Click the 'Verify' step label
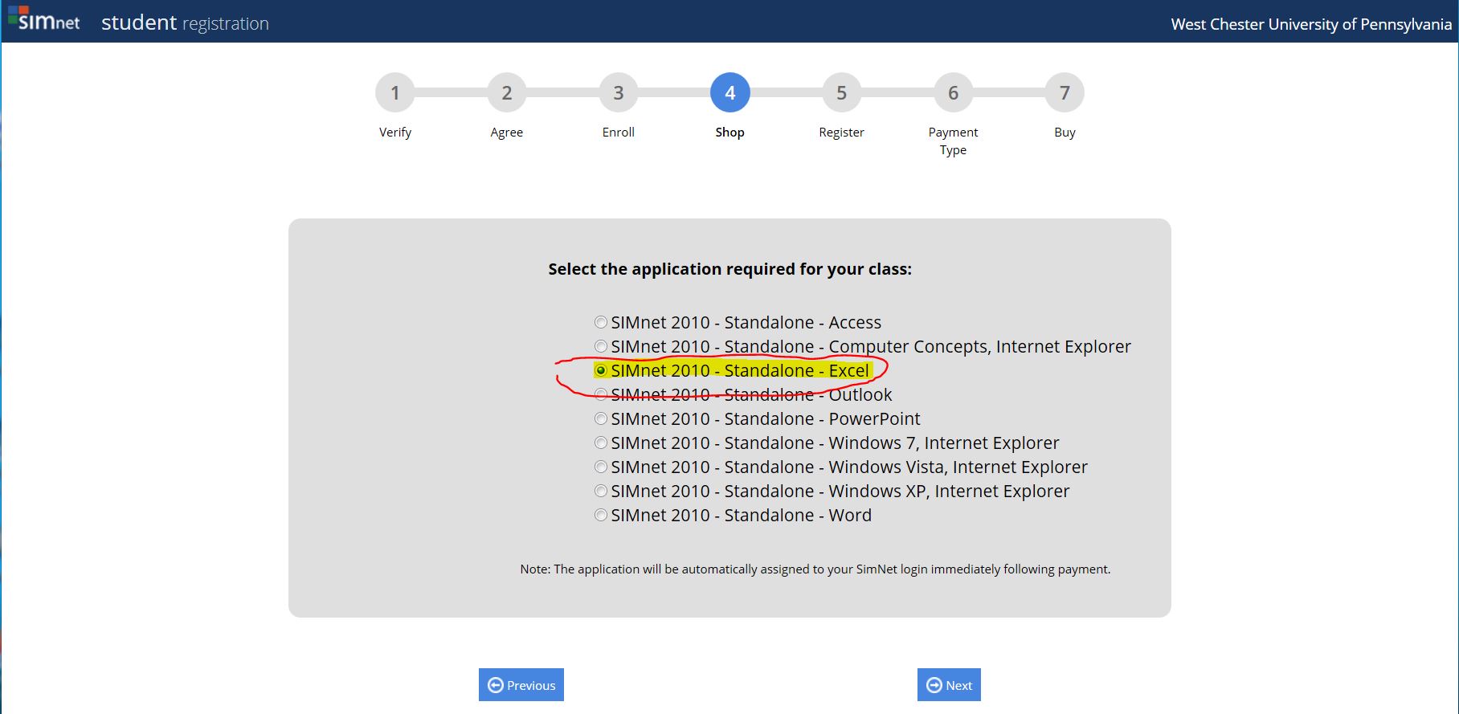Image resolution: width=1459 pixels, height=714 pixels. pos(395,133)
